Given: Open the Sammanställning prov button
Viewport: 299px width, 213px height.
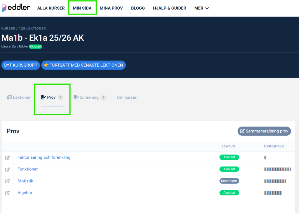Looking at the screenshot, I should click(x=264, y=131).
